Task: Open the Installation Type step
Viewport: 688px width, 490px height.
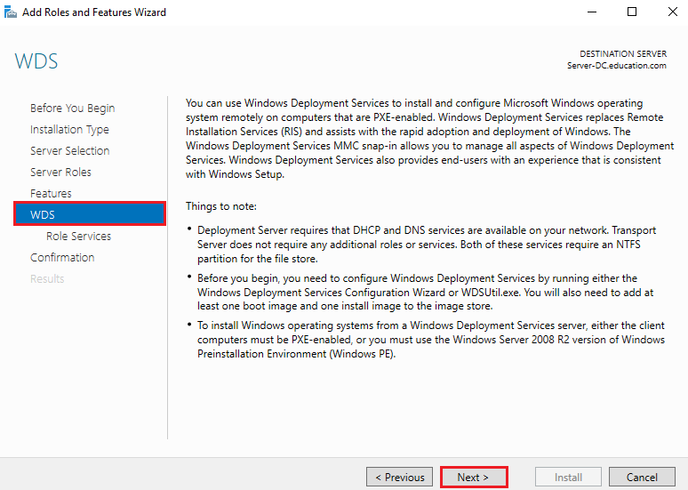Action: pos(69,130)
